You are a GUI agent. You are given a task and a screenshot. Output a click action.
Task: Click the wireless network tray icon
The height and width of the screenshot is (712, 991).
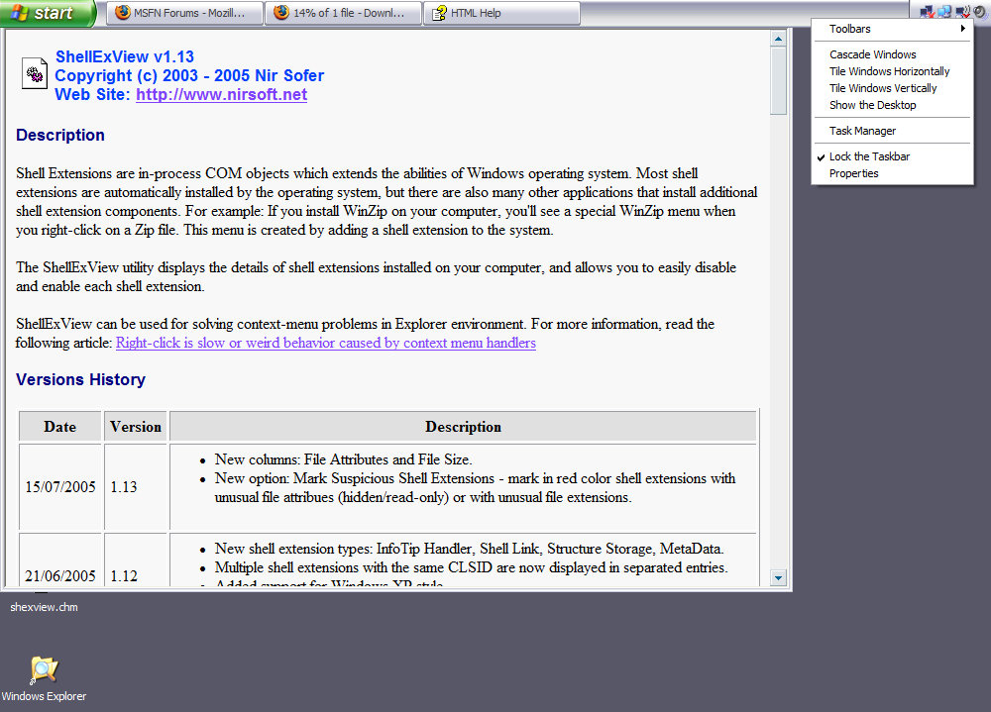tap(962, 11)
